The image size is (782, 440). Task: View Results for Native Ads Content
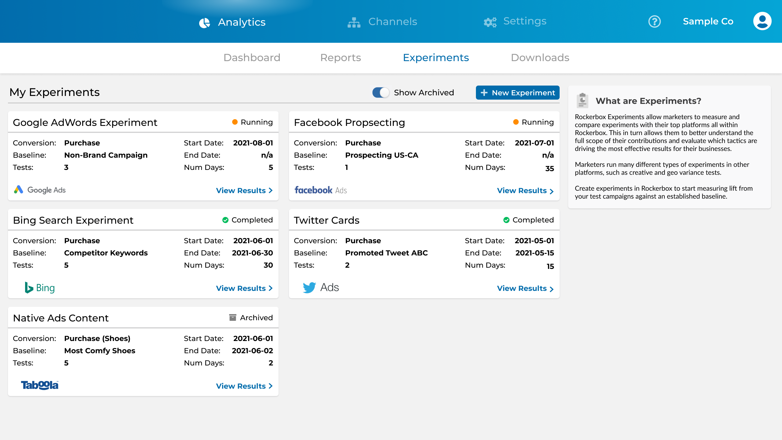point(244,386)
